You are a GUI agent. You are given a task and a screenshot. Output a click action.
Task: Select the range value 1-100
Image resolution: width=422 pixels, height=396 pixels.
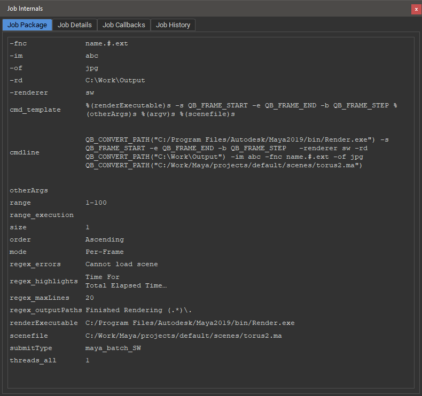(x=96, y=203)
